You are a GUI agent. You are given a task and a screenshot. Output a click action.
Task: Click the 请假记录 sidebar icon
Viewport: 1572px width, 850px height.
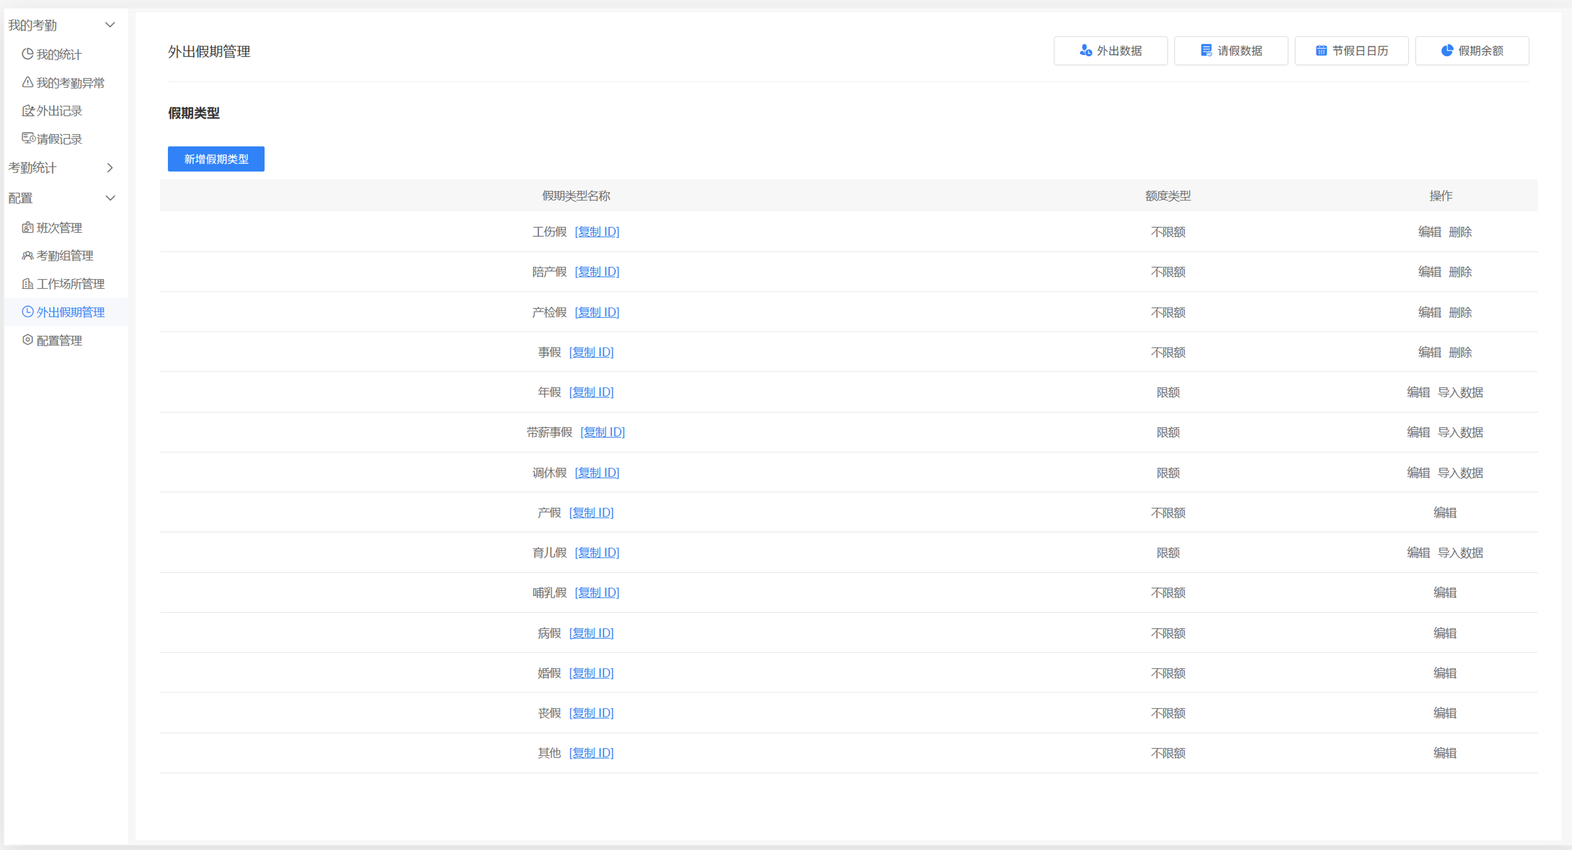pyautogui.click(x=28, y=138)
